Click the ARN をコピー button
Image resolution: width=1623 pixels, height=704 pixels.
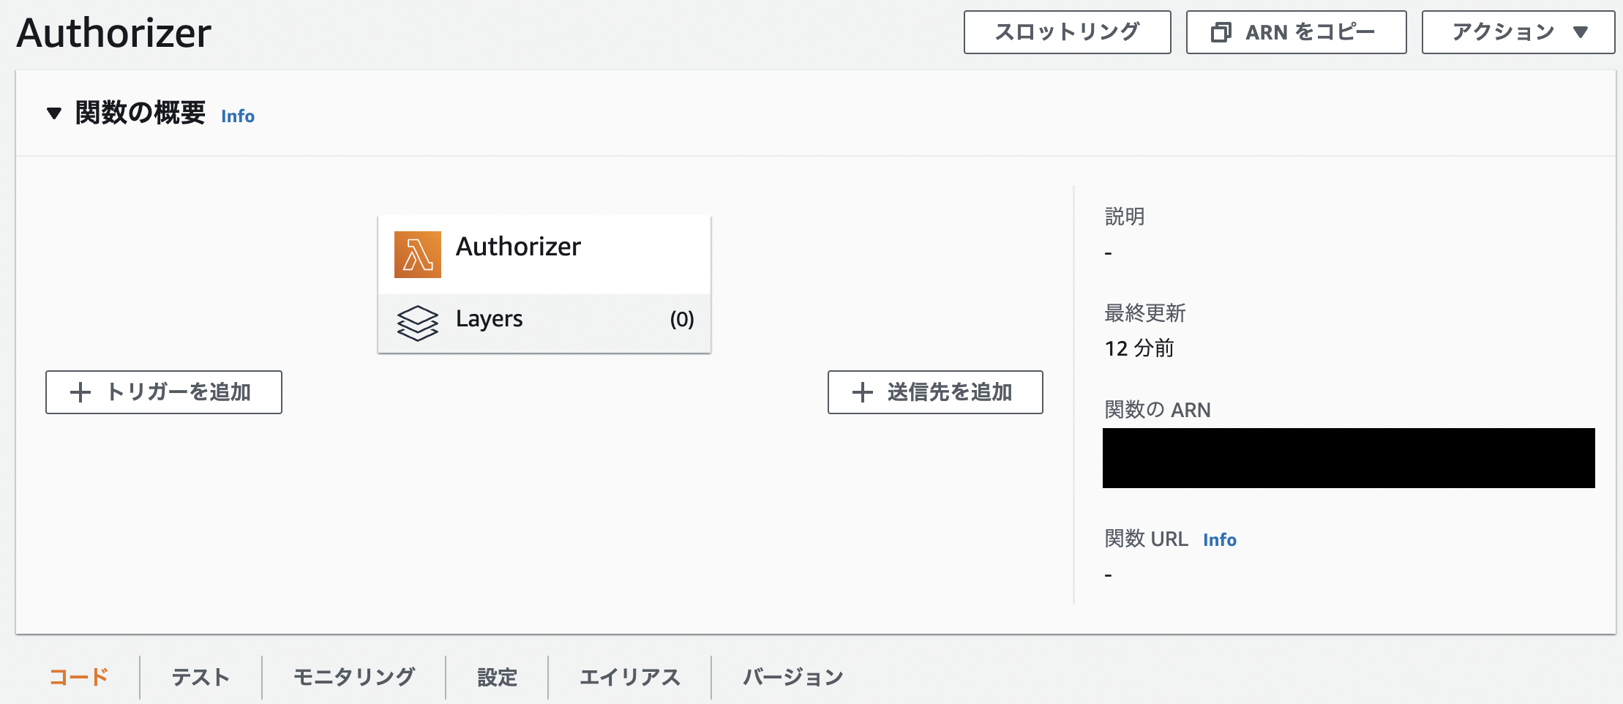tap(1295, 31)
